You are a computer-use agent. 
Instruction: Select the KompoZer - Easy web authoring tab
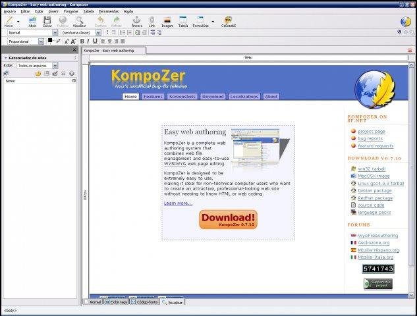coord(114,50)
